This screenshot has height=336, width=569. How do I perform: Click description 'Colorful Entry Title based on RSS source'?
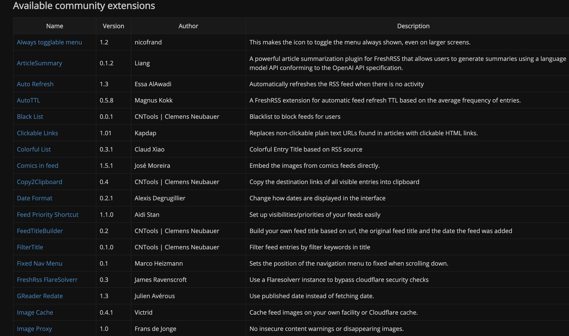coord(306,149)
